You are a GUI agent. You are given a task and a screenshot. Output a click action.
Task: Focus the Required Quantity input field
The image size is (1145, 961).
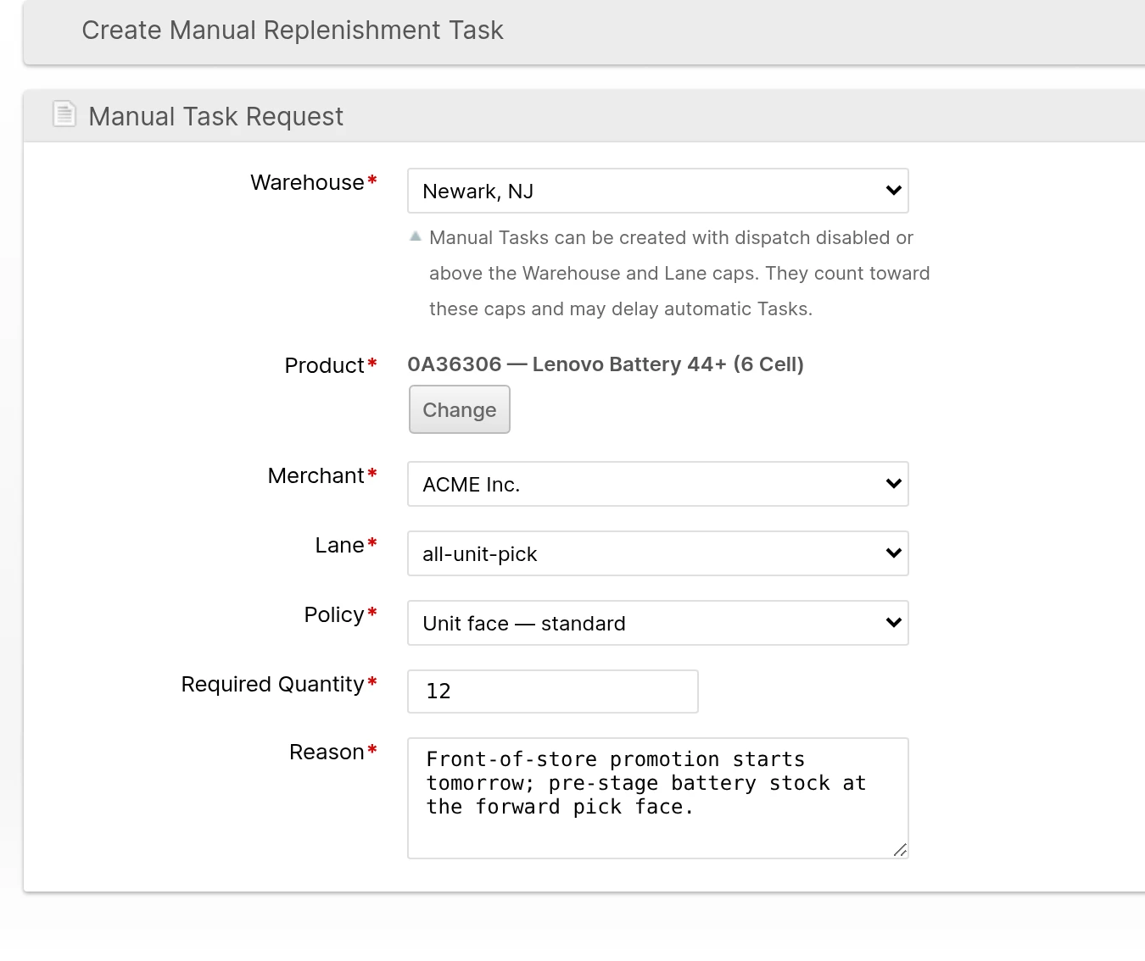tap(553, 692)
